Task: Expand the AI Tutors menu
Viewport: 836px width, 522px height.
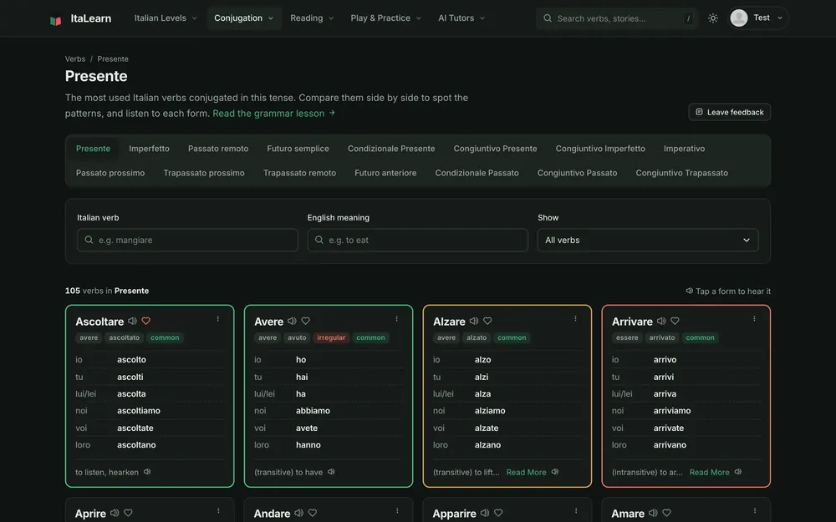Action: coord(461,18)
